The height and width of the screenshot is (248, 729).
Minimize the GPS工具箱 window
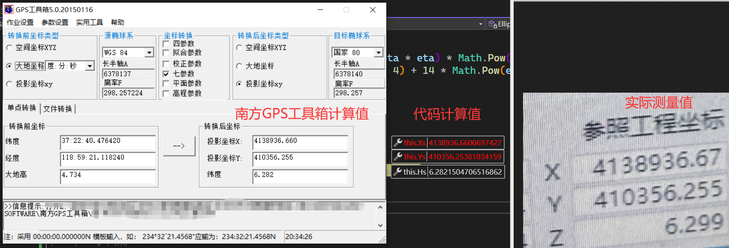[321, 10]
